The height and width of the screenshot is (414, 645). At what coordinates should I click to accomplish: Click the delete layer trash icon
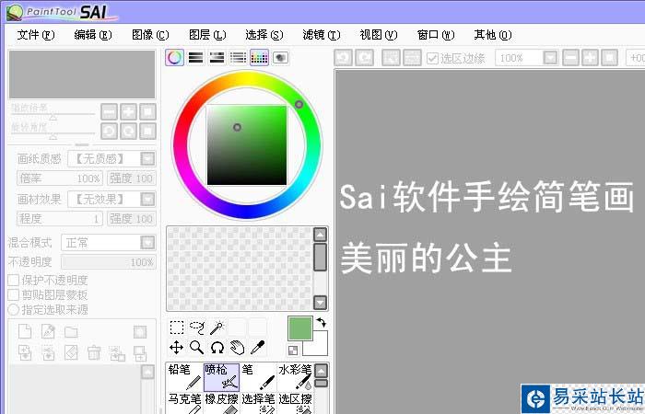pos(94,352)
